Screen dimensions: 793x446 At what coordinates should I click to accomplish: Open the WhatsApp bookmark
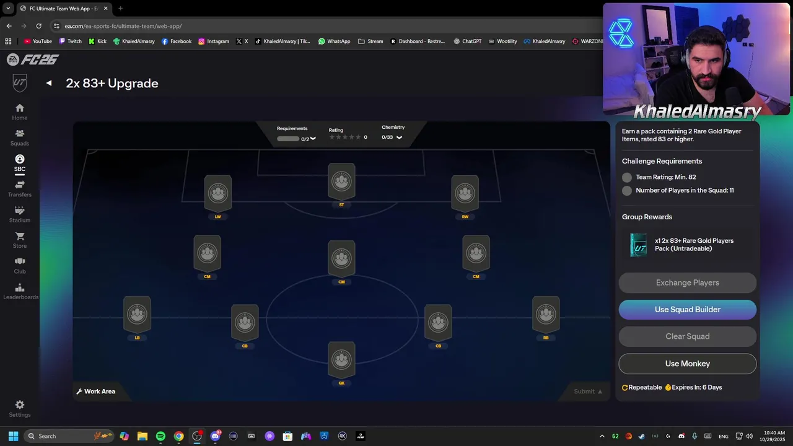pos(334,42)
